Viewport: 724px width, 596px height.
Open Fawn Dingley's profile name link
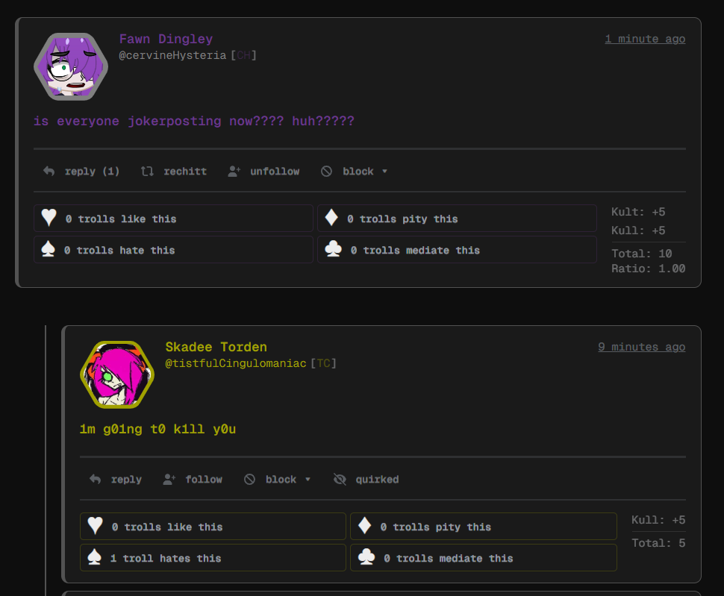click(166, 39)
